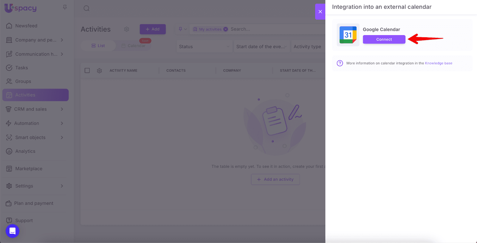This screenshot has width=477, height=243.
Task: Click the Add an activity button
Action: (275, 179)
